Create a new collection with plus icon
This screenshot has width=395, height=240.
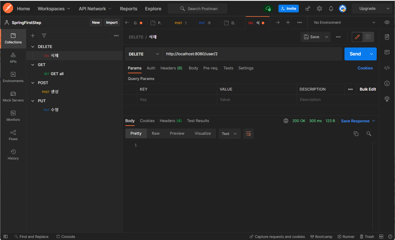33,36
